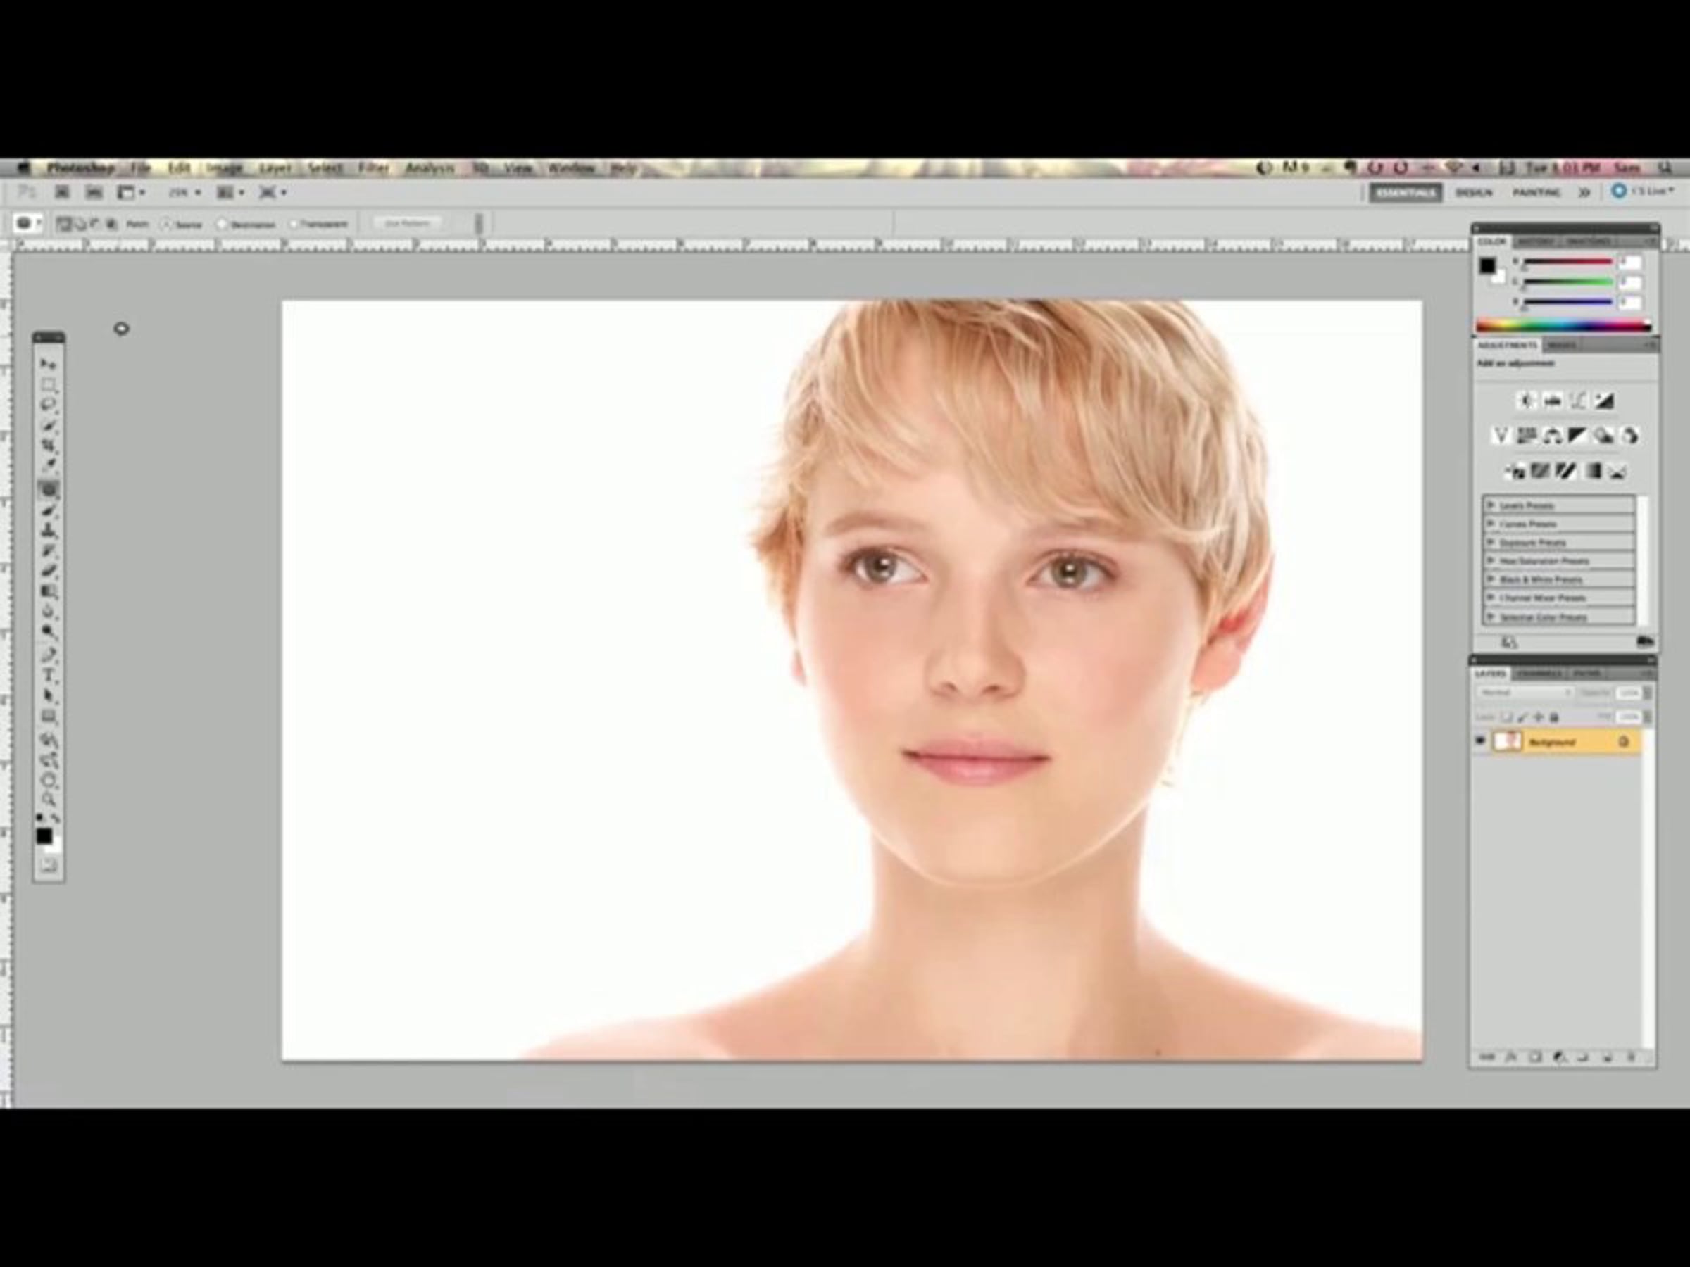Viewport: 1690px width, 1267px height.
Task: Add a Hue/Saturation adjustment icon
Action: 1527,435
